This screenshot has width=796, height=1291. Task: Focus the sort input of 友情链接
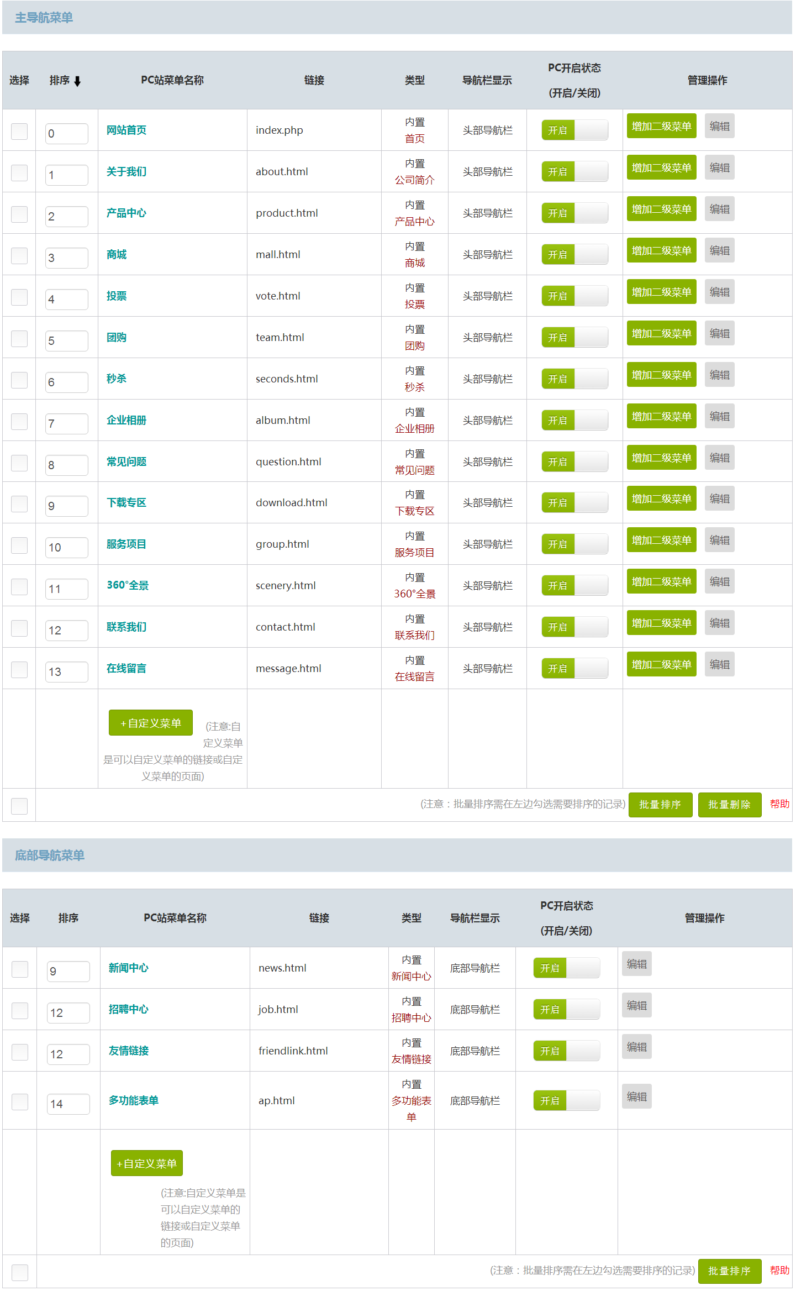pos(68,1054)
